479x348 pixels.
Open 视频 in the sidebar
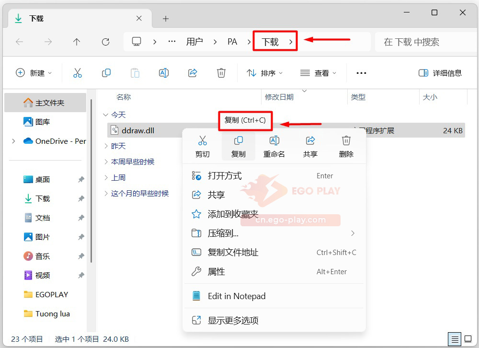coord(45,276)
